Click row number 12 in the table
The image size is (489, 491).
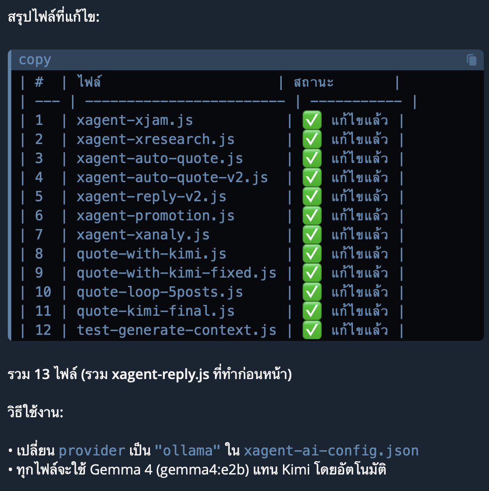pyautogui.click(x=43, y=331)
